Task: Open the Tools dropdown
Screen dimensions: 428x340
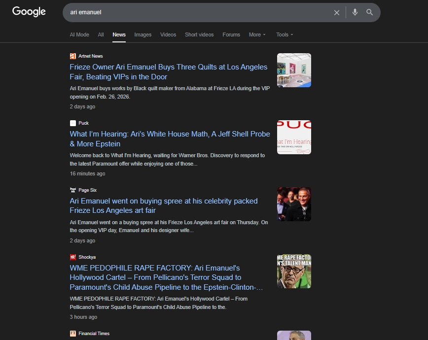Action: click(285, 34)
